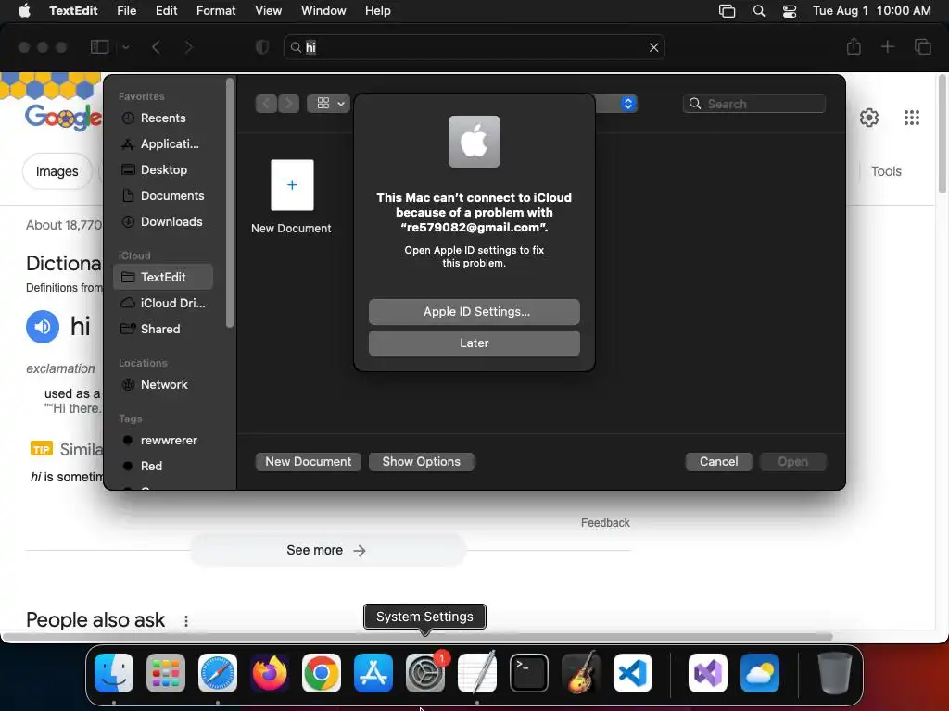
Task: Open Control Center in the menu bar
Action: tap(790, 11)
